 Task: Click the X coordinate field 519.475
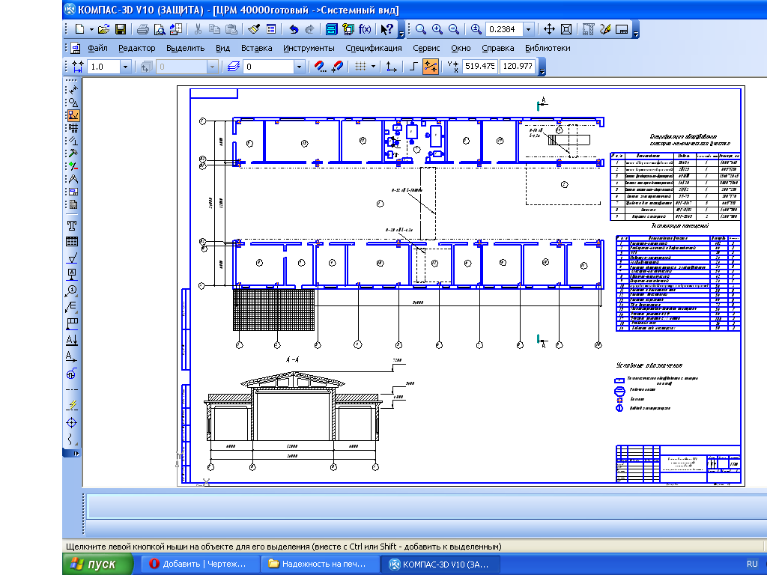(x=480, y=66)
